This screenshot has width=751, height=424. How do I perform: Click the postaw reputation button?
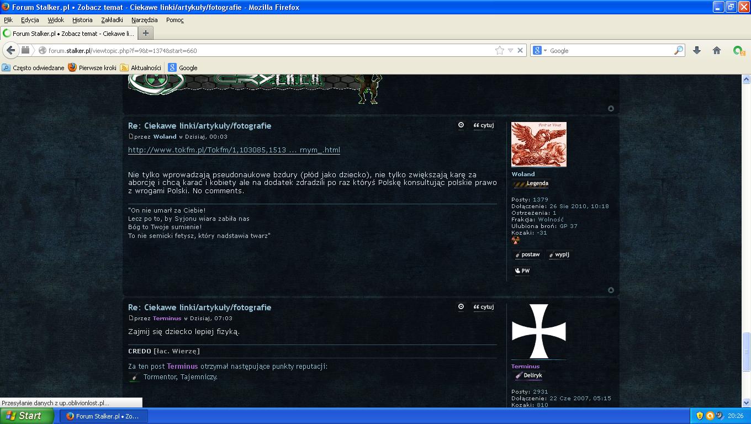tap(527, 255)
